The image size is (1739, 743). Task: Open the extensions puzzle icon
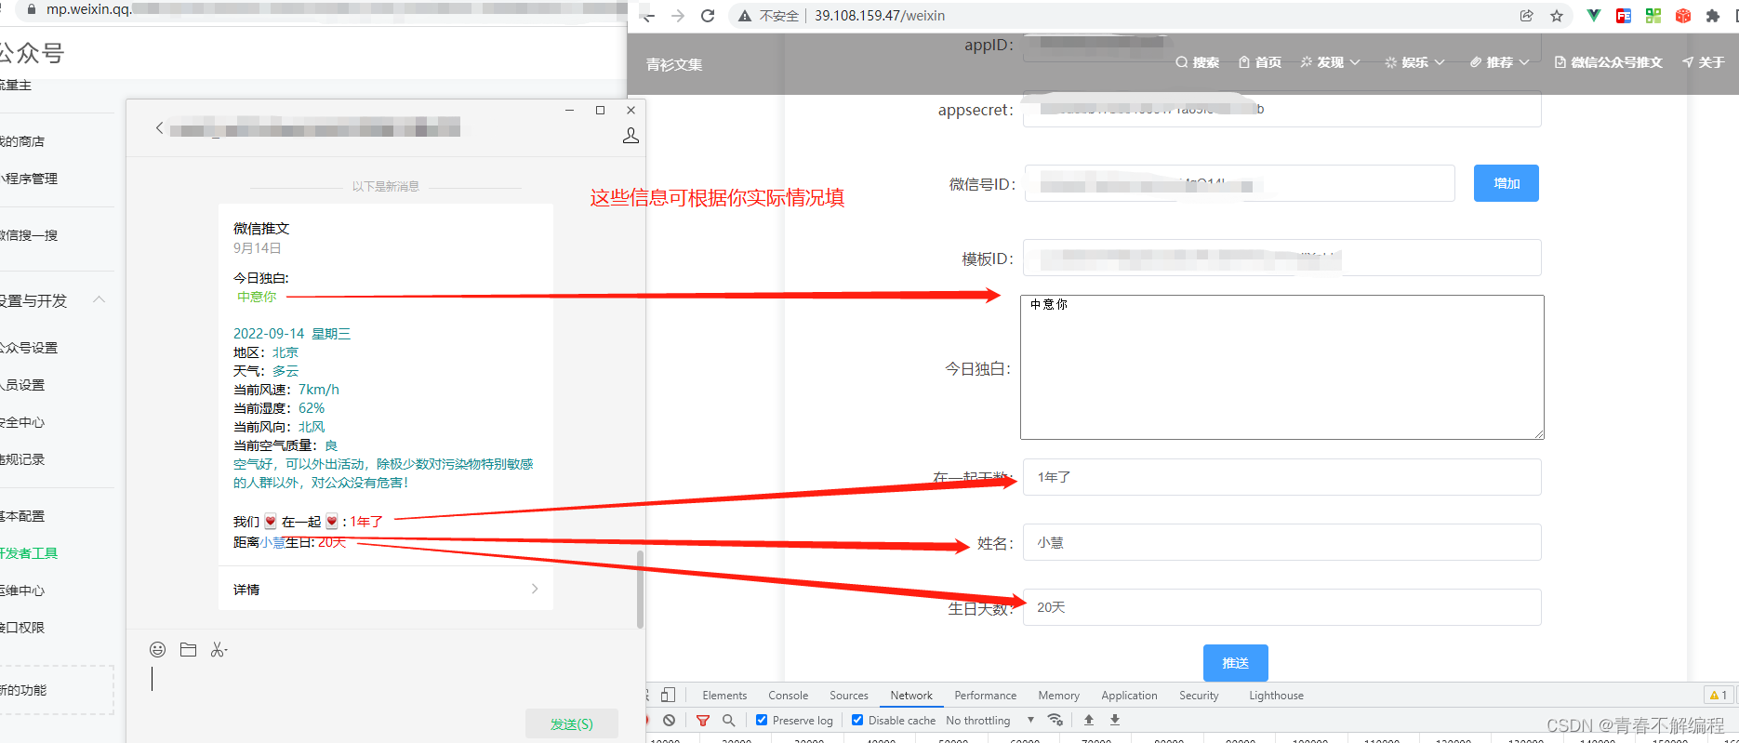pyautogui.click(x=1713, y=16)
